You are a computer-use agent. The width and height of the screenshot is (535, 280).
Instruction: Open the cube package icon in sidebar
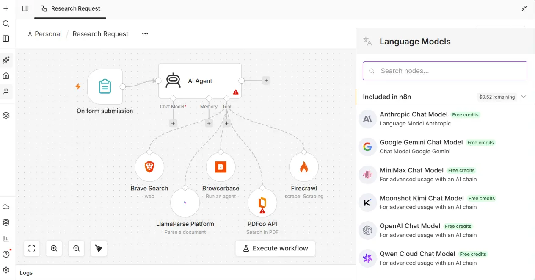(x=6, y=222)
